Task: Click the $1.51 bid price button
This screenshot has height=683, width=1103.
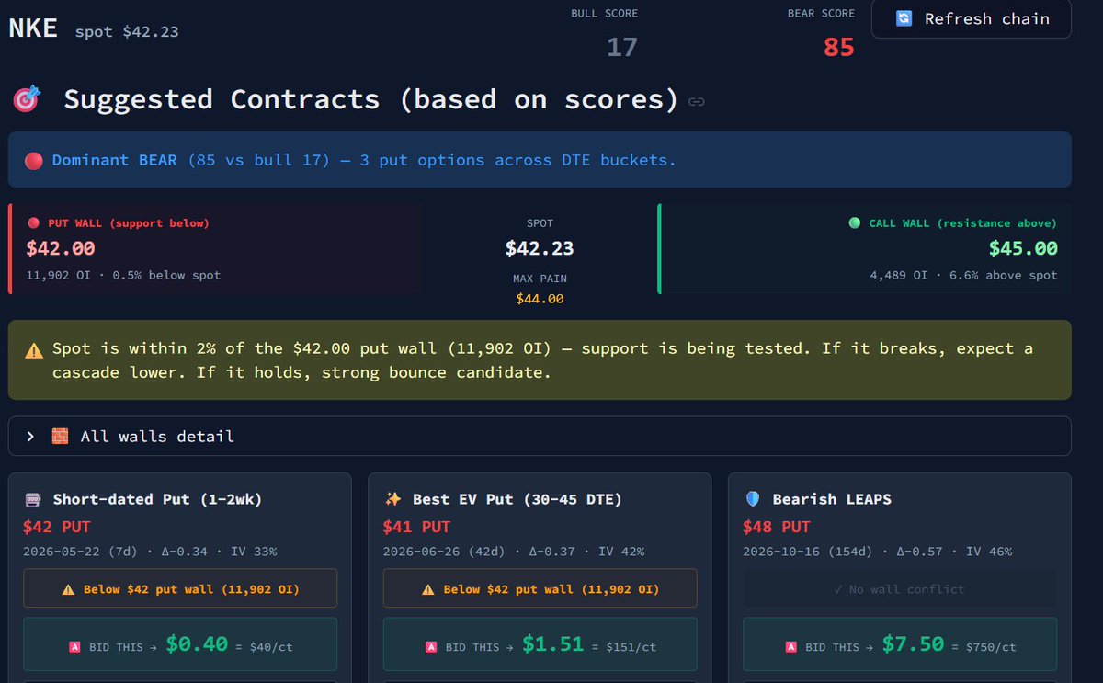Action: 540,645
